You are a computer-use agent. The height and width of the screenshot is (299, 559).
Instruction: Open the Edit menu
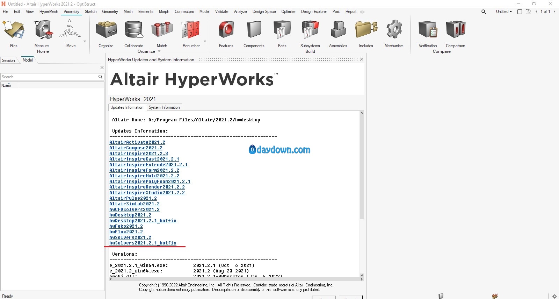click(17, 12)
